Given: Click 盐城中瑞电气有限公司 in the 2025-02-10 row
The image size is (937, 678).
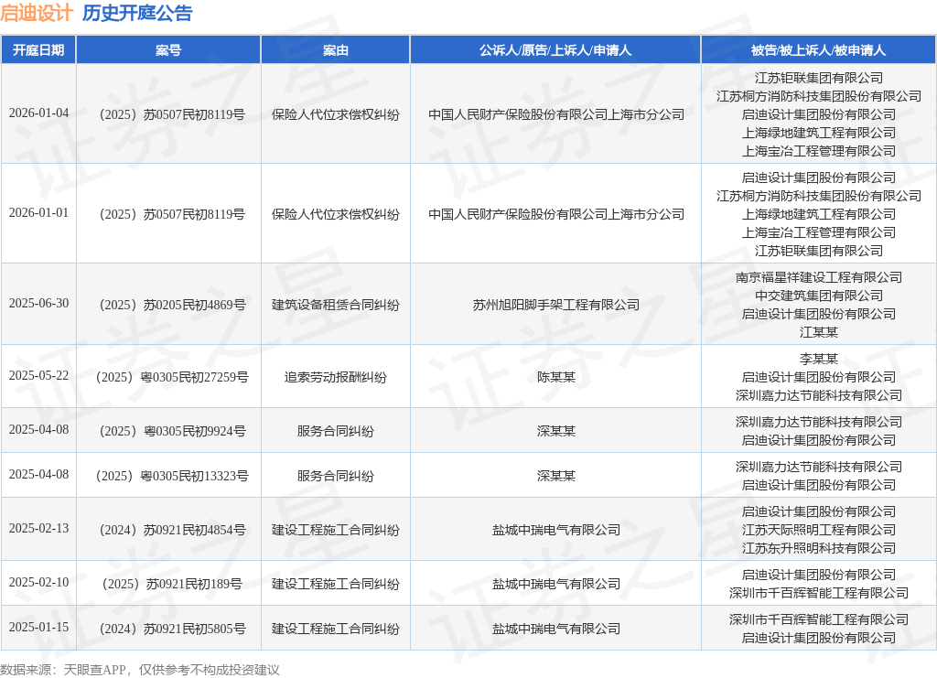Looking at the screenshot, I should click(x=555, y=584).
